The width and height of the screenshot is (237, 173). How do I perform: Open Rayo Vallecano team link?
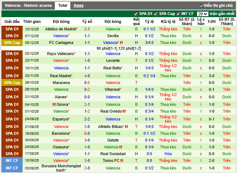click(x=61, y=54)
